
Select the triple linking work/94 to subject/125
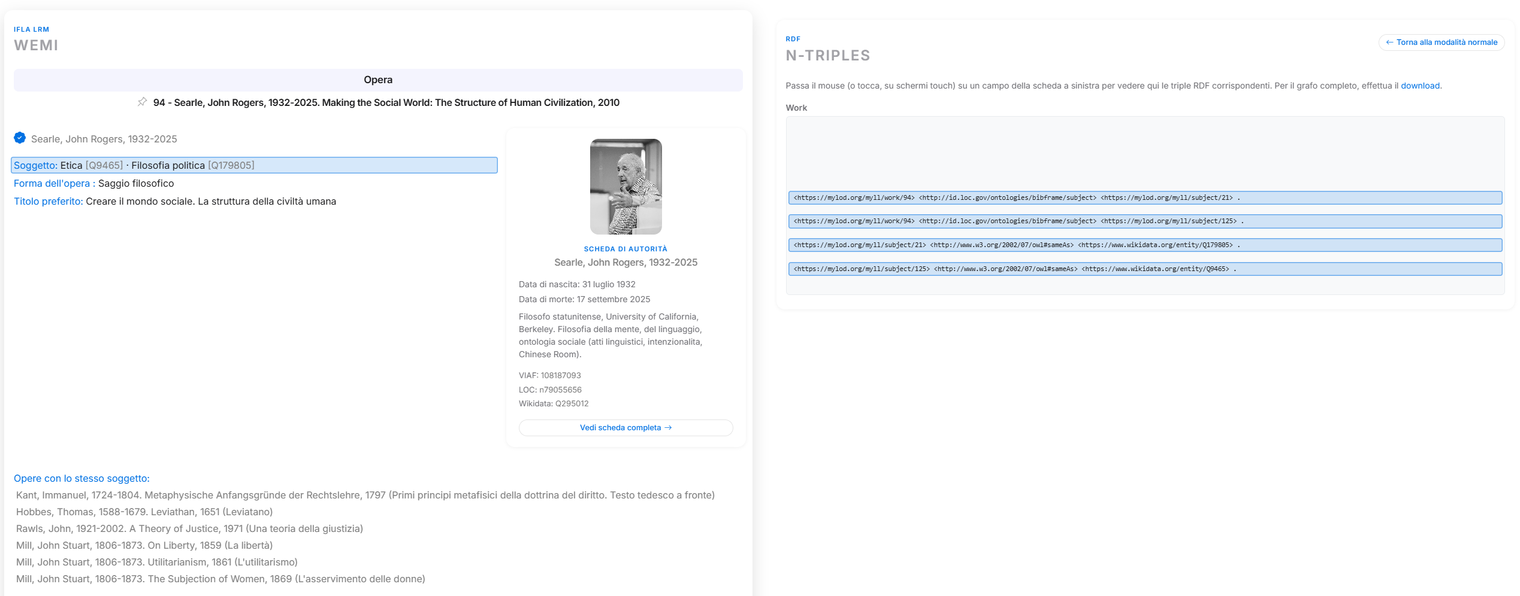pyautogui.click(x=1145, y=221)
